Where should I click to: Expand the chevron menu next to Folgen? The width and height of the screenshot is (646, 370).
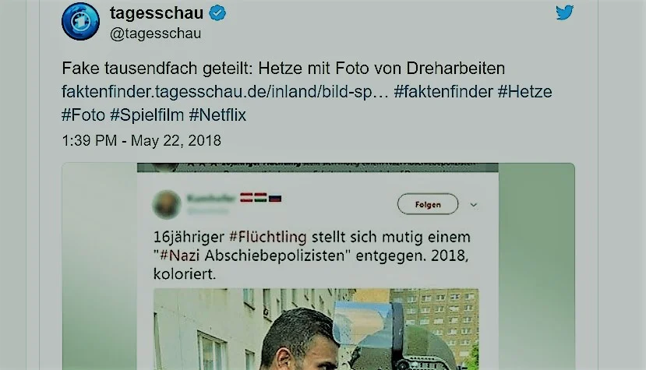tap(474, 205)
